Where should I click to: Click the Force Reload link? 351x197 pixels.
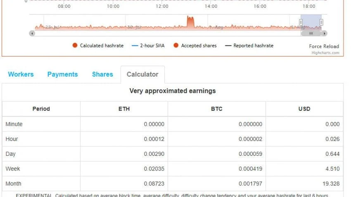[324, 46]
